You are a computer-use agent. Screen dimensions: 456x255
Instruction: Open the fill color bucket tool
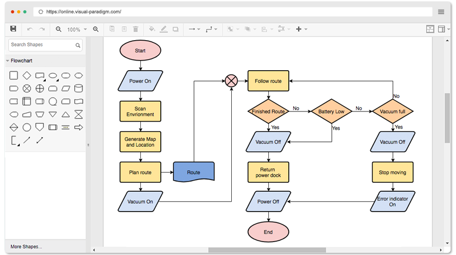(152, 29)
